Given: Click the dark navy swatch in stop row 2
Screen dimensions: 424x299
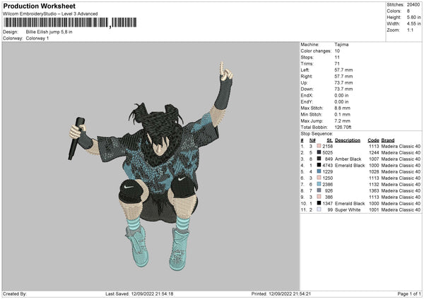Looking at the screenshot, I should 319,152.
